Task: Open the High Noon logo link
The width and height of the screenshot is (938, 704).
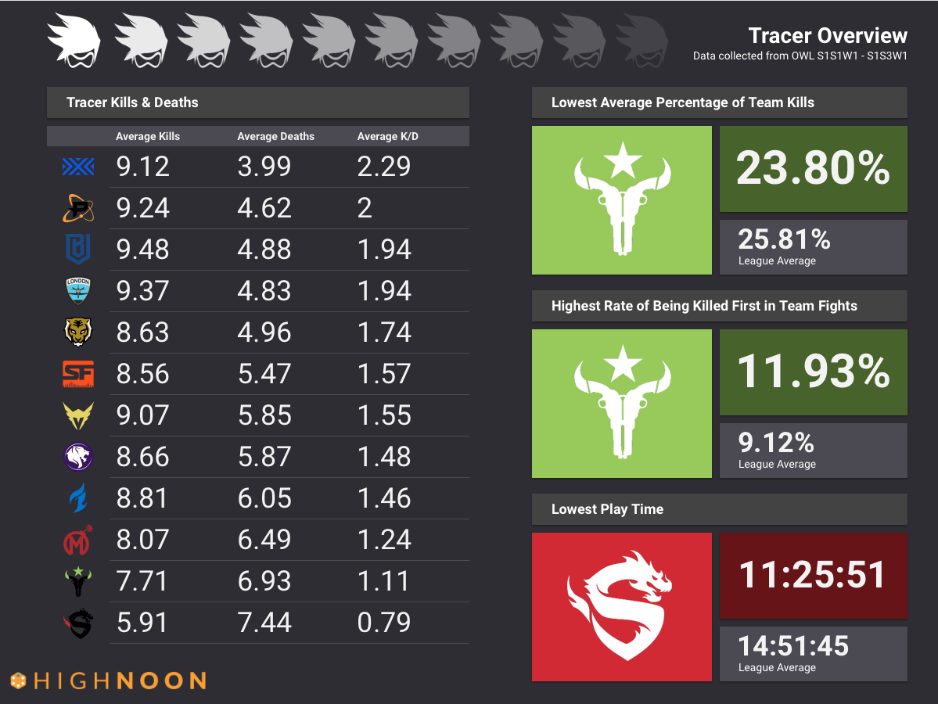Action: click(109, 681)
